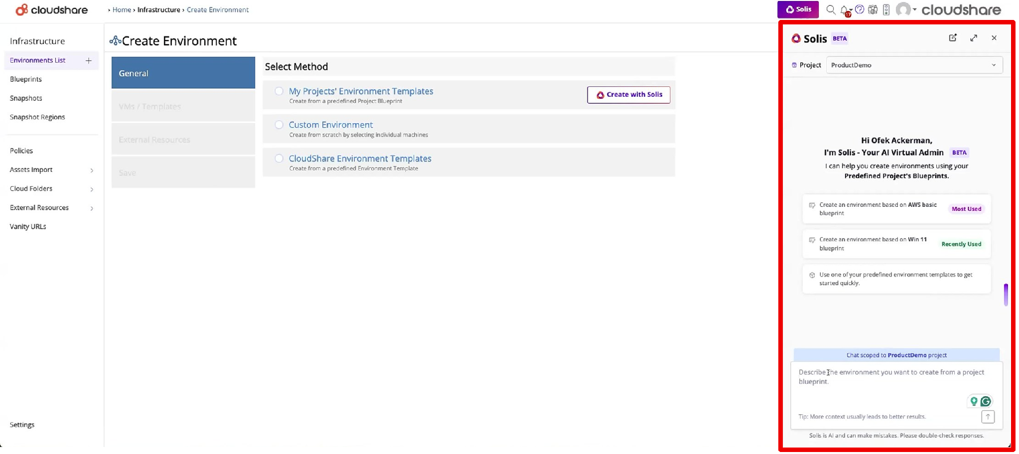Click the purple Solis button in header
The height and width of the screenshot is (454, 1019).
coord(798,9)
